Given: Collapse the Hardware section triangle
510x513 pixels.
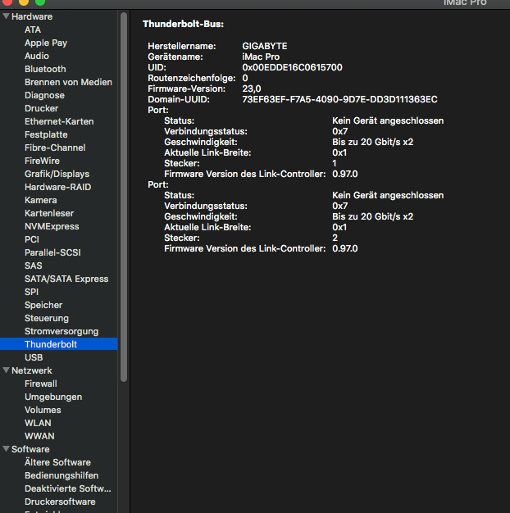Looking at the screenshot, I should (x=7, y=16).
